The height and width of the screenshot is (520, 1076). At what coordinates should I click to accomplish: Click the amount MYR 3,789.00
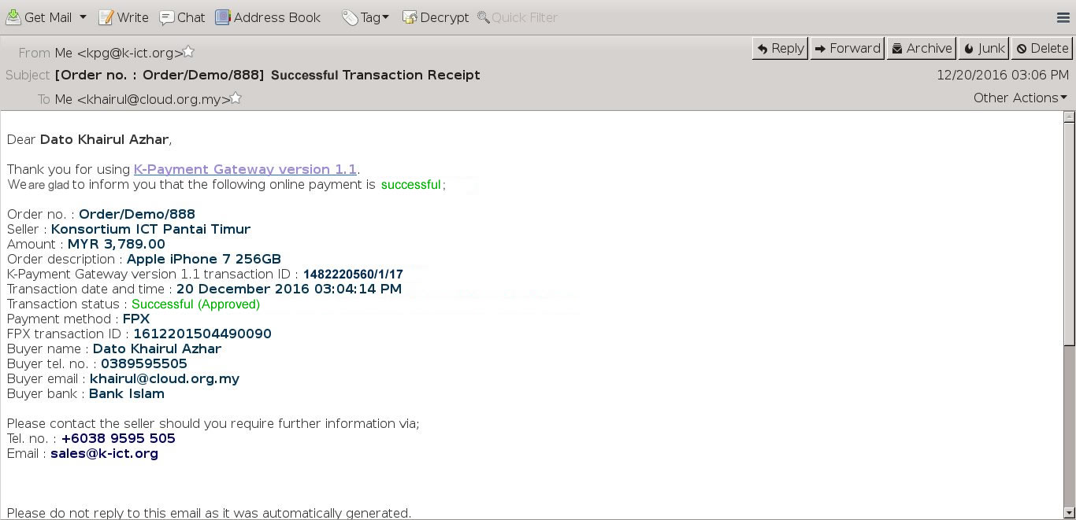[x=117, y=244]
